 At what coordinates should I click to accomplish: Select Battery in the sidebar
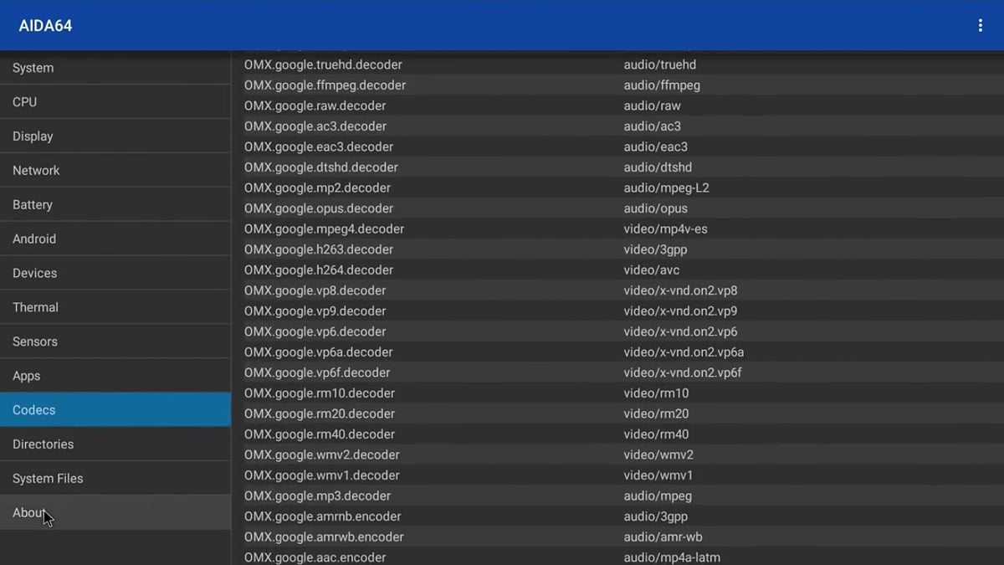coord(115,205)
